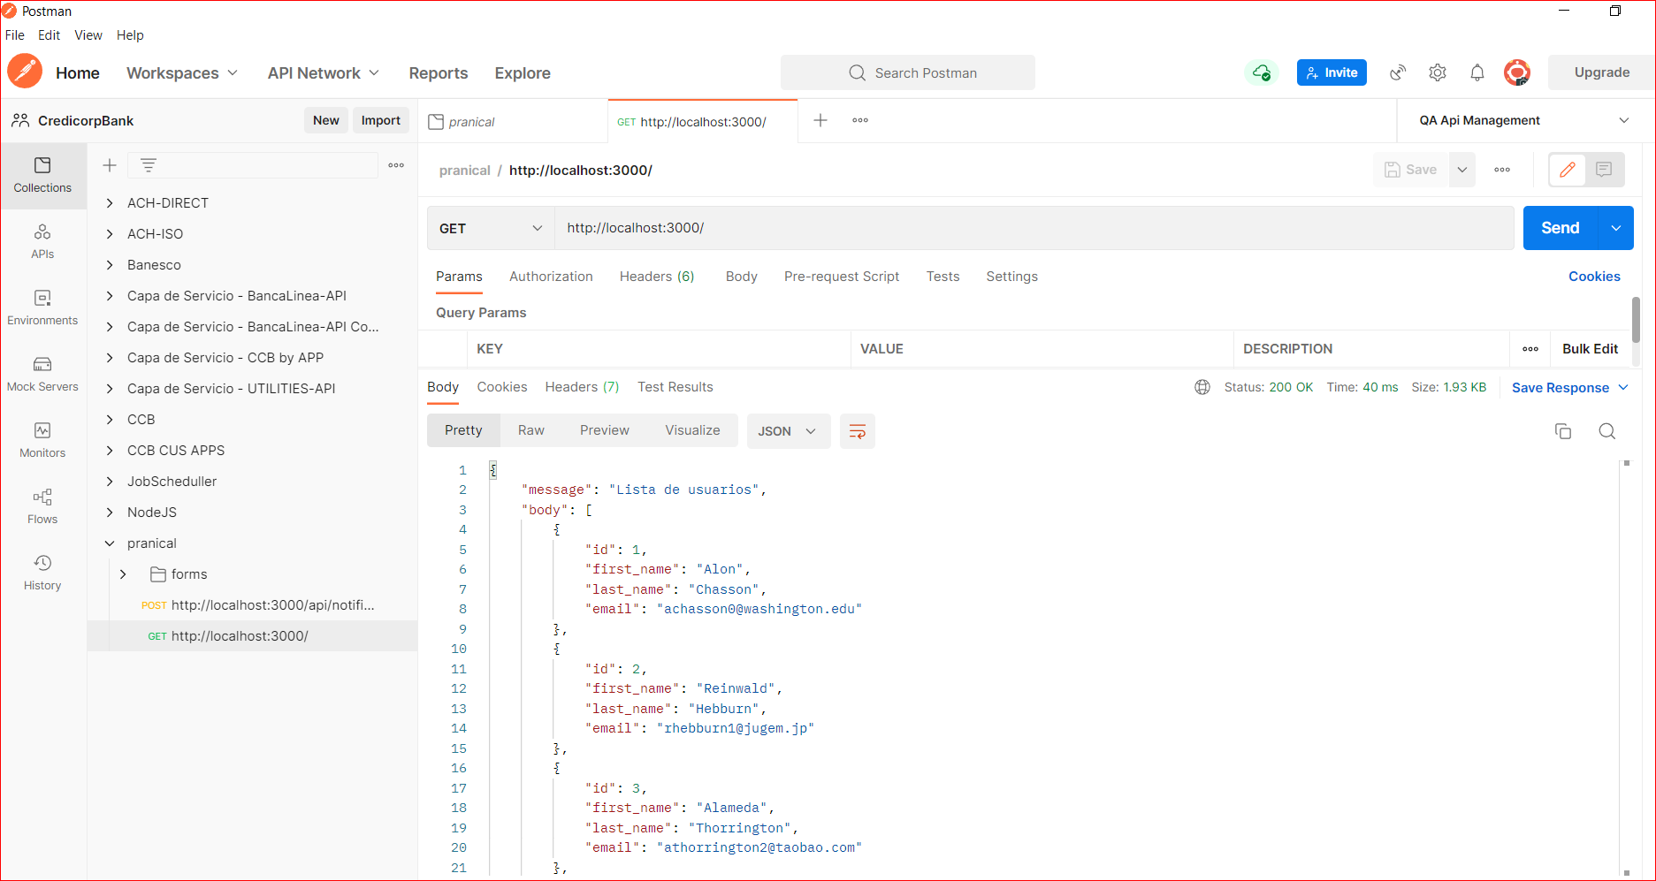Open the Save options dropdown arrow
Viewport: 1656px width, 881px height.
click(1462, 170)
